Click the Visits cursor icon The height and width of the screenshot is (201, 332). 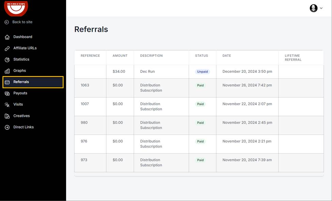pyautogui.click(x=7, y=104)
